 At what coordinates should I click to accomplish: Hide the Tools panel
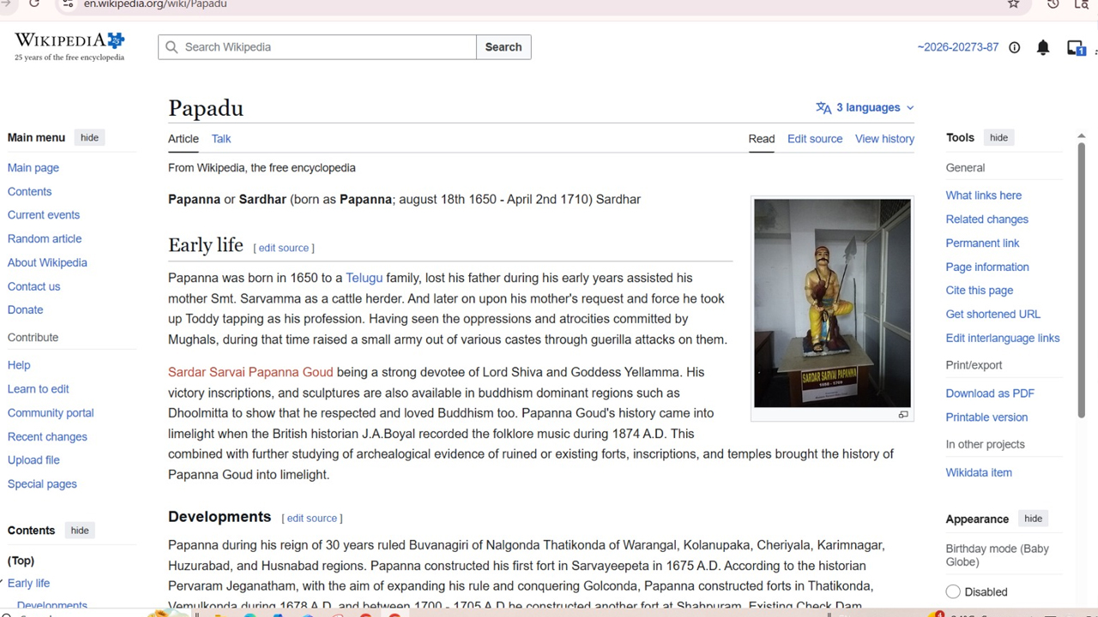998,138
